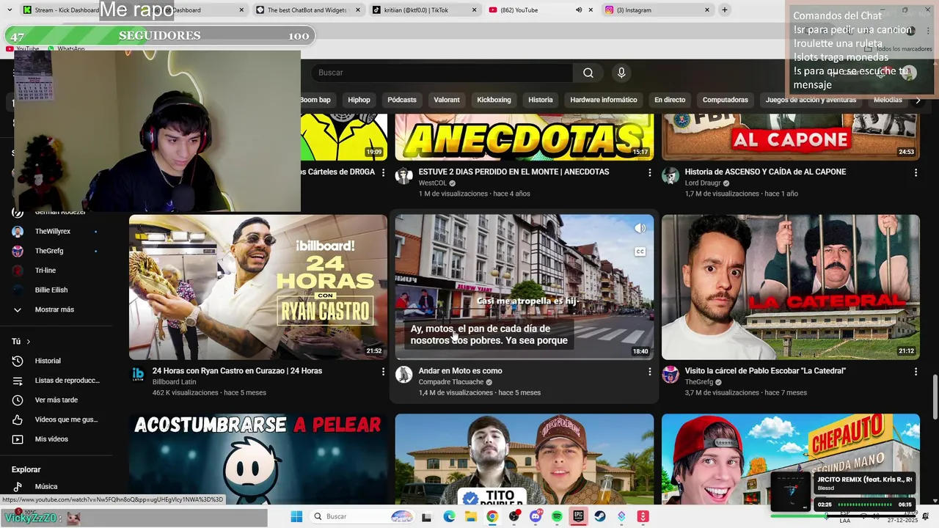Click the Compadre Tlacuache channel avatar
This screenshot has width=939, height=528.
[x=403, y=374]
